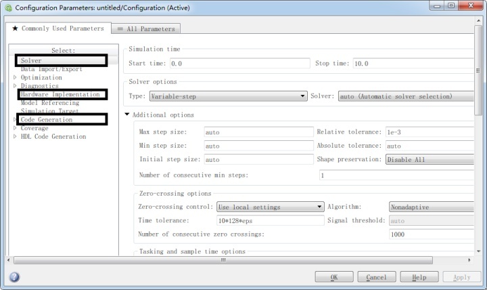Open the Zero-crossing control dropdown
Screen dimensions: 487x290
270,207
